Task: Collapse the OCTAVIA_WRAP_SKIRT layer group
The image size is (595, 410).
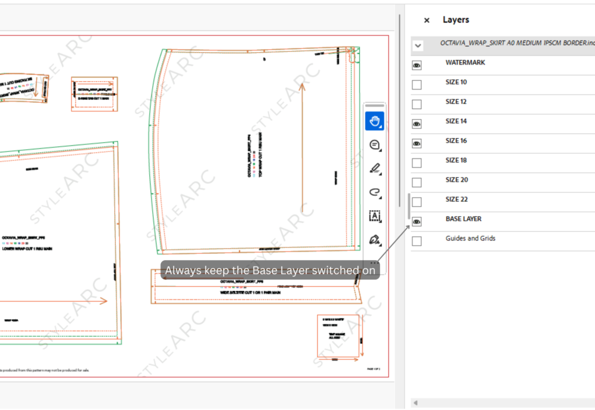Action: [418, 46]
